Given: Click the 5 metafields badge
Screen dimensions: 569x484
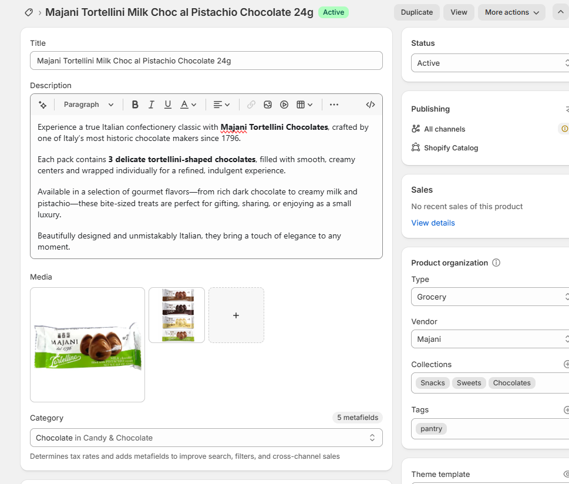Looking at the screenshot, I should coord(358,418).
